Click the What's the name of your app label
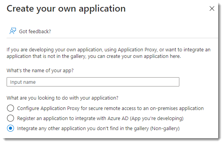Viewport: 224px width, 144px height. point(40,70)
